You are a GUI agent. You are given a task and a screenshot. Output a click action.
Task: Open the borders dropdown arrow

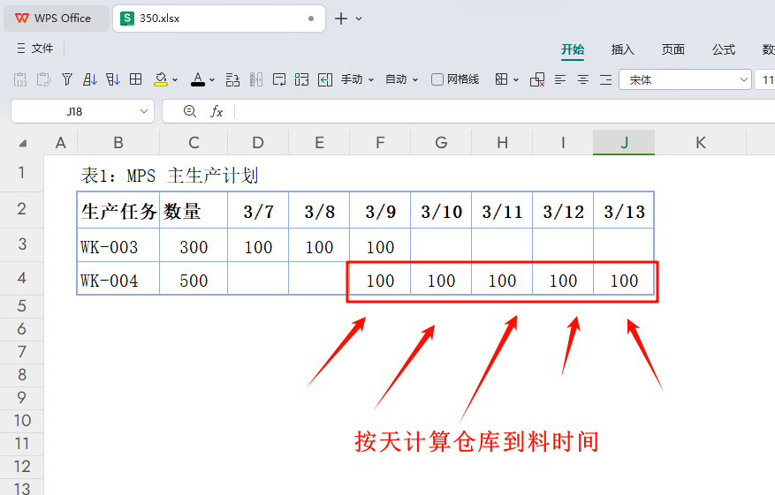(x=516, y=80)
